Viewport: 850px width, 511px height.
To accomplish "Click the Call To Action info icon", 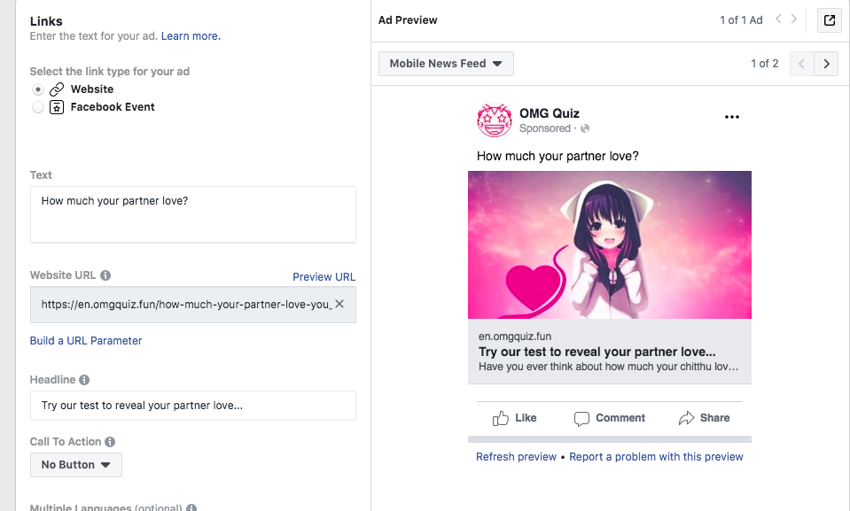I will [110, 442].
